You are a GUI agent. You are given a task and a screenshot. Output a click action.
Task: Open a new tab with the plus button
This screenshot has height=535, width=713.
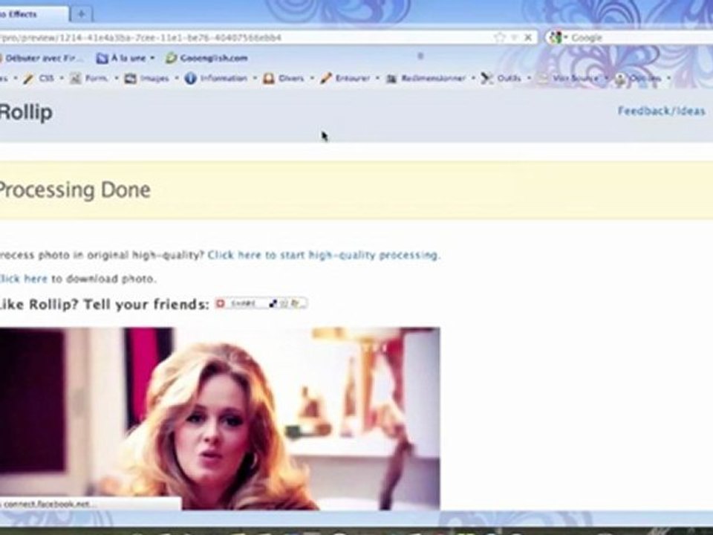tap(82, 14)
